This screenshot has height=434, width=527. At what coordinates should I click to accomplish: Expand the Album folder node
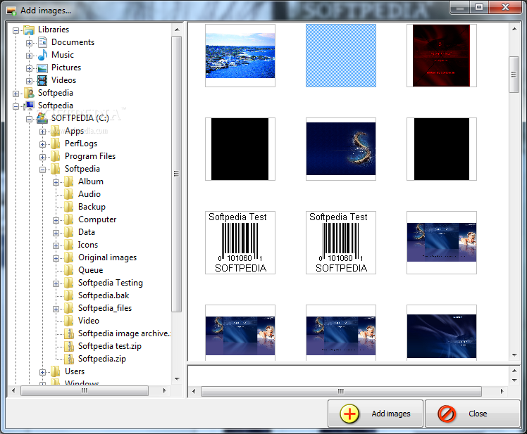(x=56, y=182)
